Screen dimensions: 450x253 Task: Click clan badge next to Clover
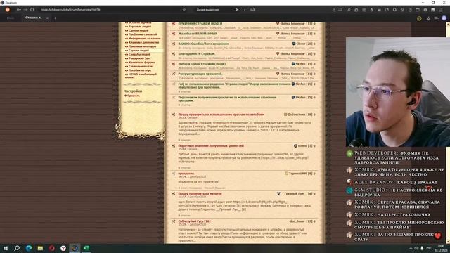tap(294, 44)
